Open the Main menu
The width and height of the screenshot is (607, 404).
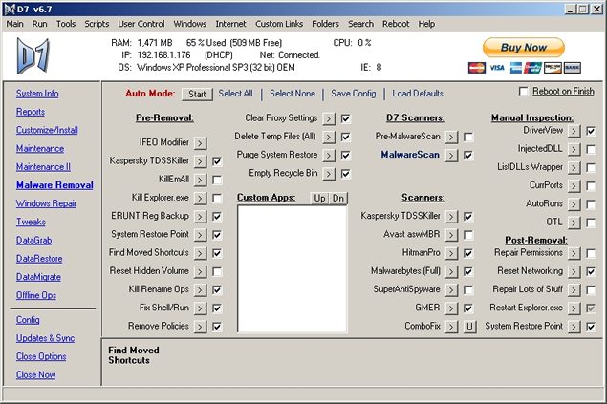14,24
